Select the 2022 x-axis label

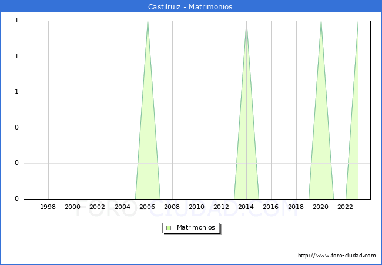345,207
